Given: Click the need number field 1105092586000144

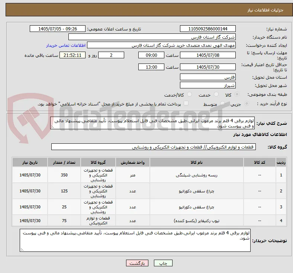Looking at the screenshot, I should [208, 29].
